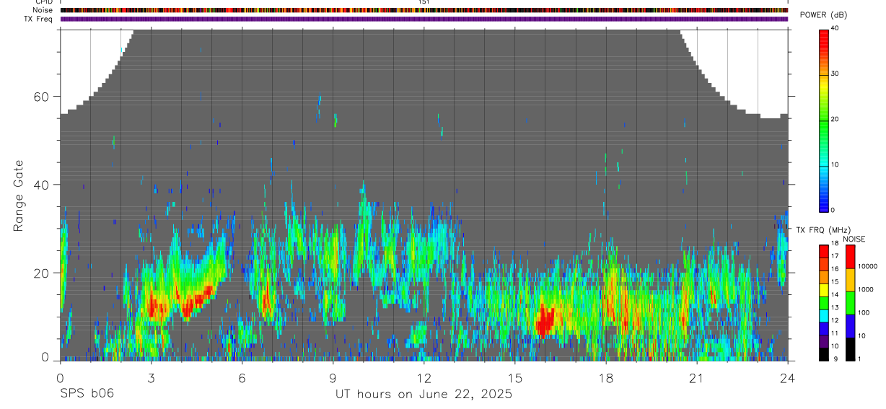Click the Noise strip at the top
Viewport: 886px width, 409px height.
point(424,10)
